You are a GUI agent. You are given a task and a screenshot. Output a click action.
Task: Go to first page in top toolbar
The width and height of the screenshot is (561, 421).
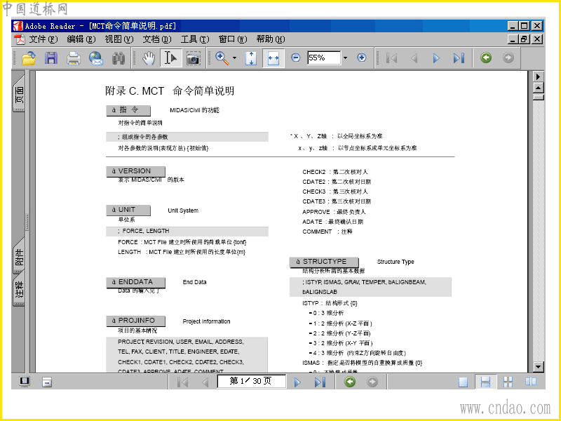point(392,58)
